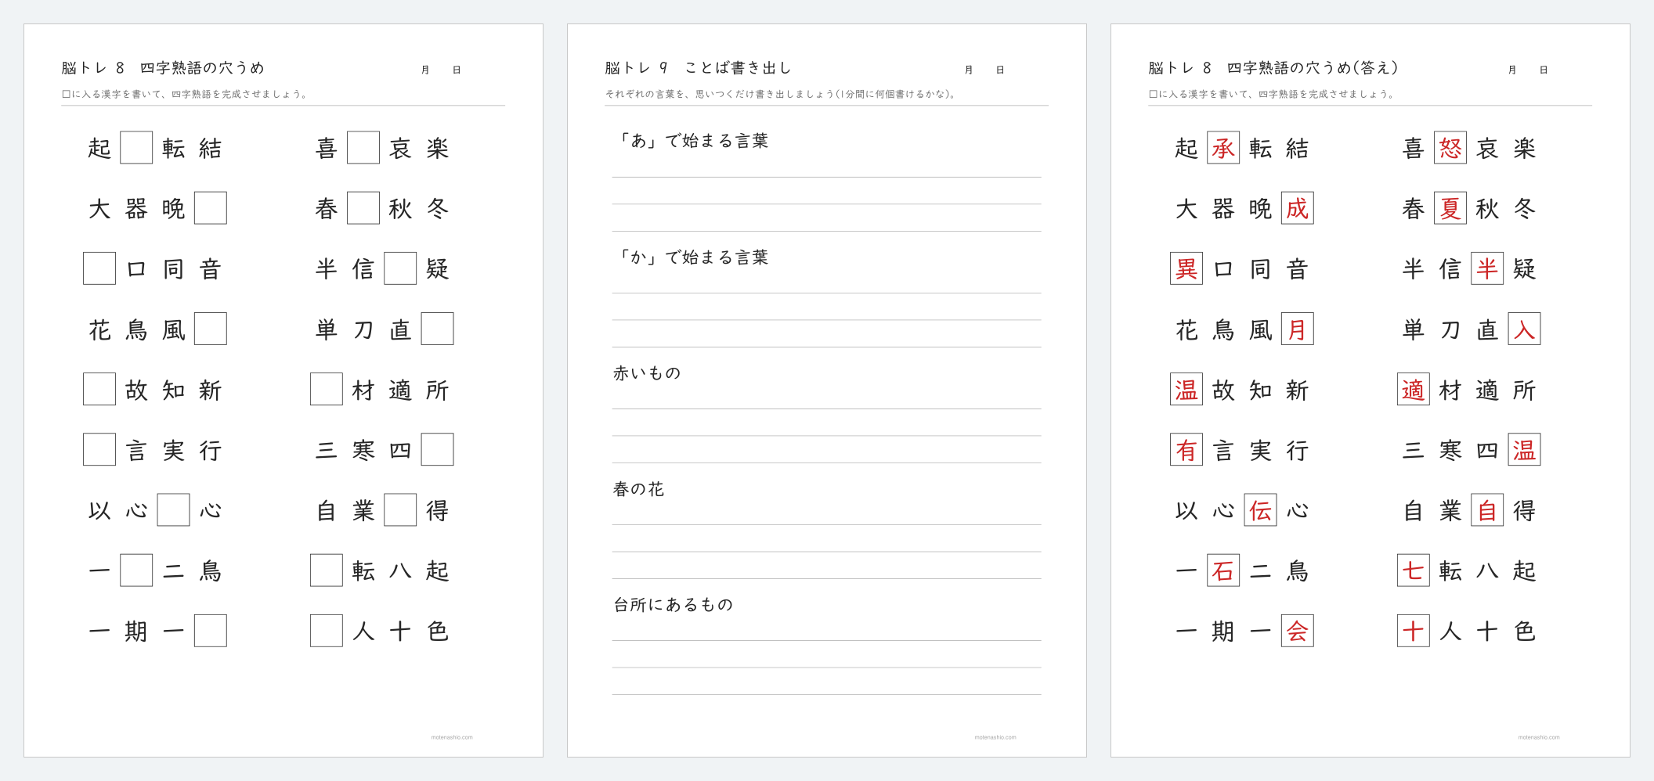Click the heading 脳トレ 9 ことば書き出し
This screenshot has width=1654, height=781.
[698, 68]
